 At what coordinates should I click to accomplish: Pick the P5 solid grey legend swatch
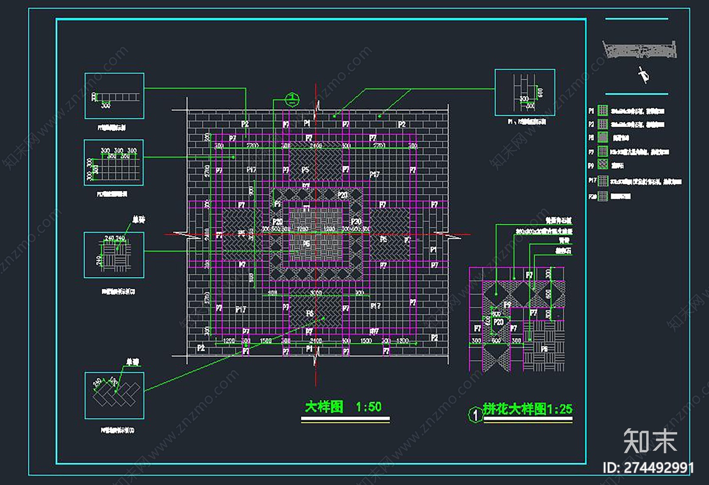[x=603, y=137]
